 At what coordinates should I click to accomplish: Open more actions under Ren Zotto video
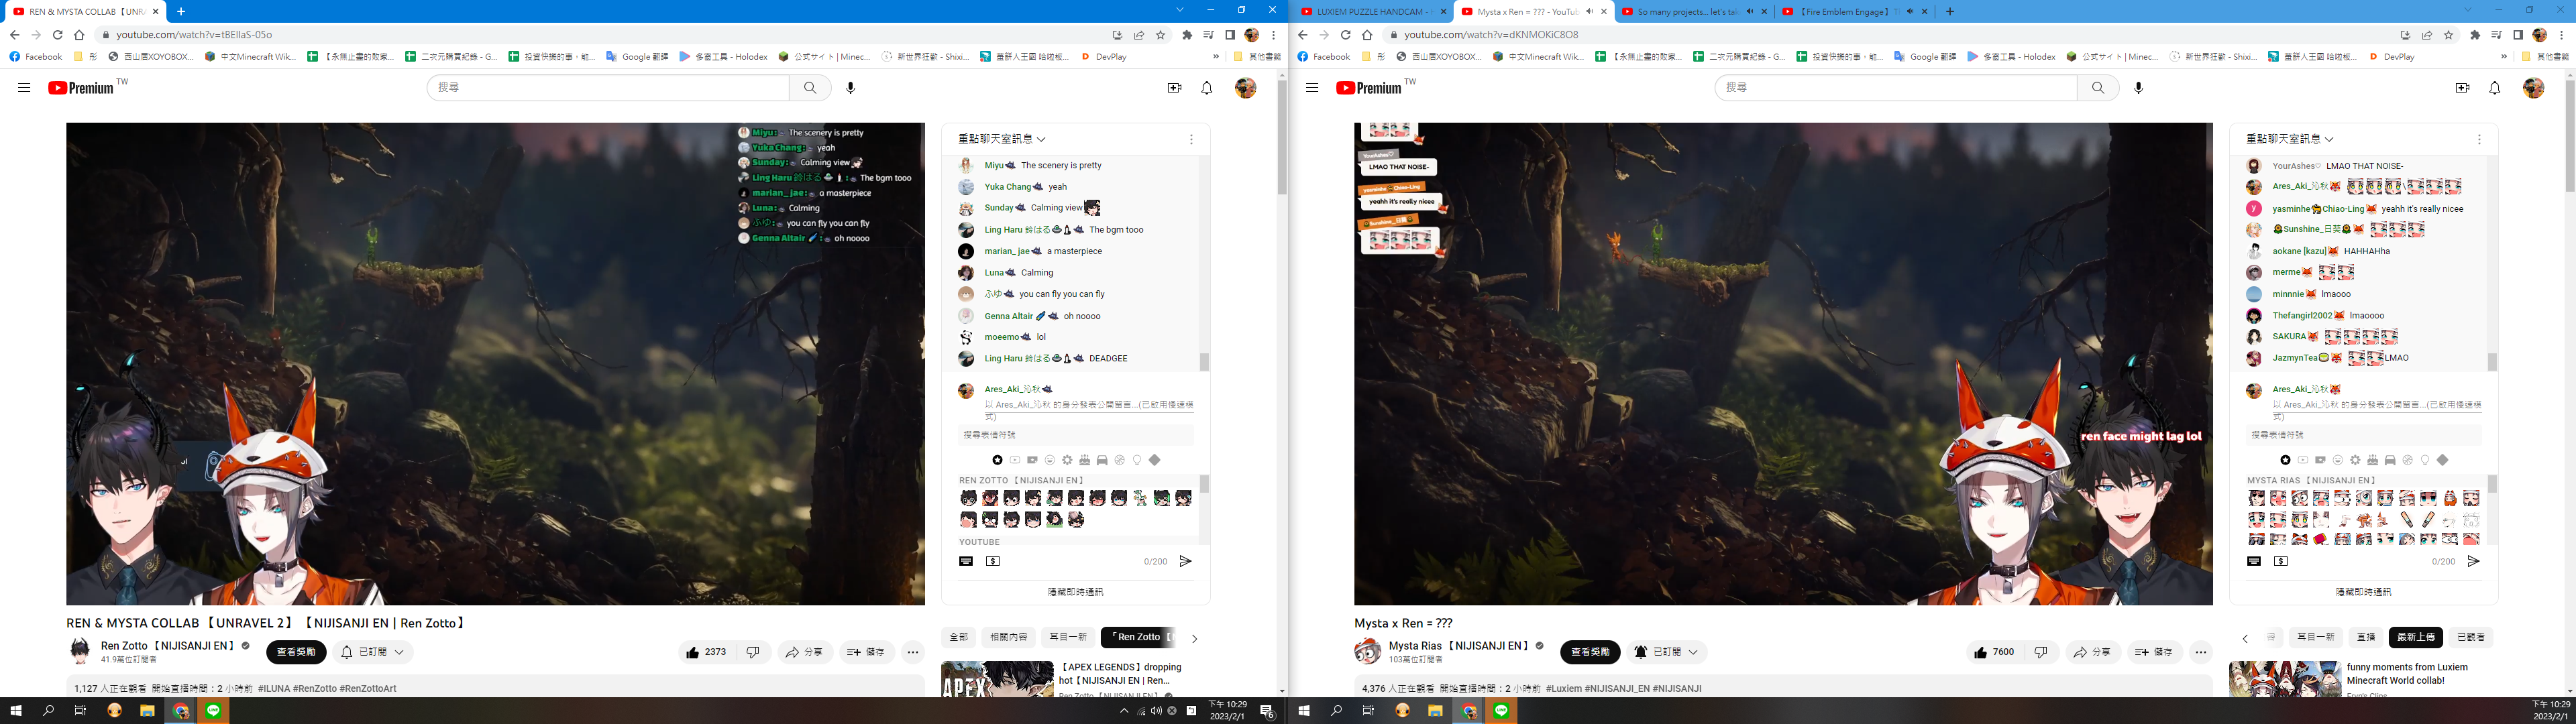point(913,652)
